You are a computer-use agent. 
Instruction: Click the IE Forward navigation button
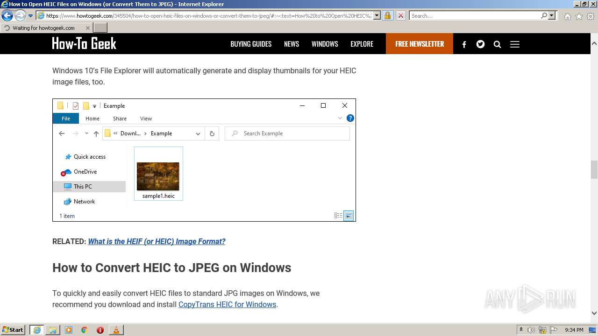[20, 15]
